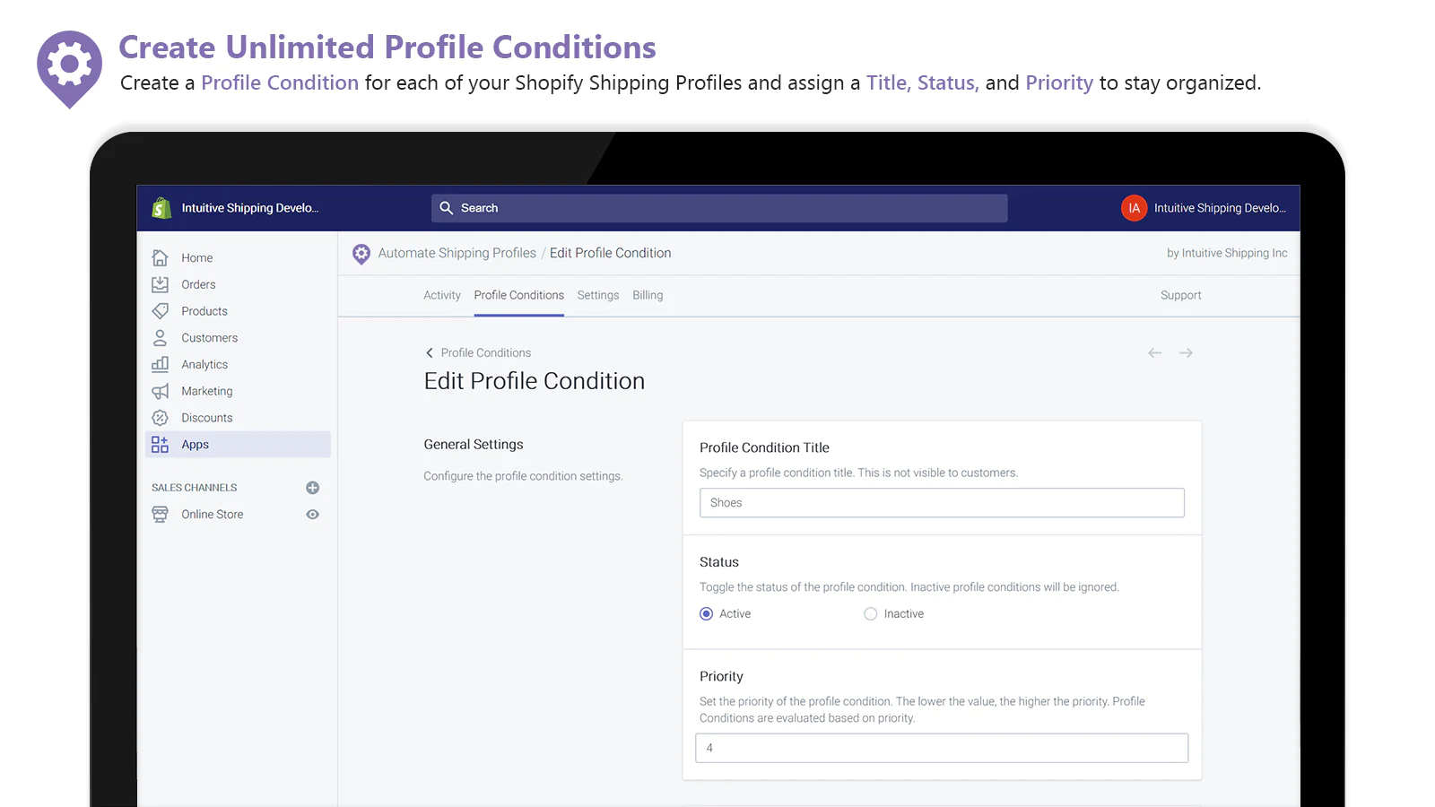Viewport: 1435px width, 807px height.
Task: Select the Active status radio button
Action: point(707,614)
